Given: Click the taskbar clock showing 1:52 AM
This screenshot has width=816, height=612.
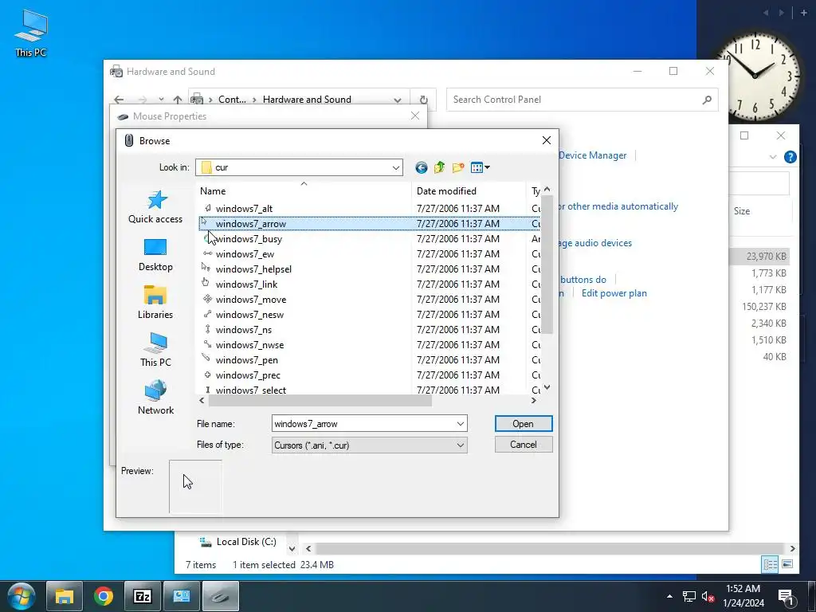Looking at the screenshot, I should [743, 596].
